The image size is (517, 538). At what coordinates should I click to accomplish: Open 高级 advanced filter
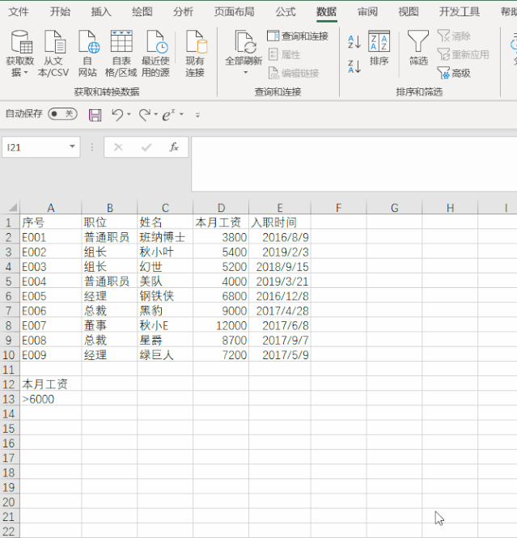pos(454,73)
